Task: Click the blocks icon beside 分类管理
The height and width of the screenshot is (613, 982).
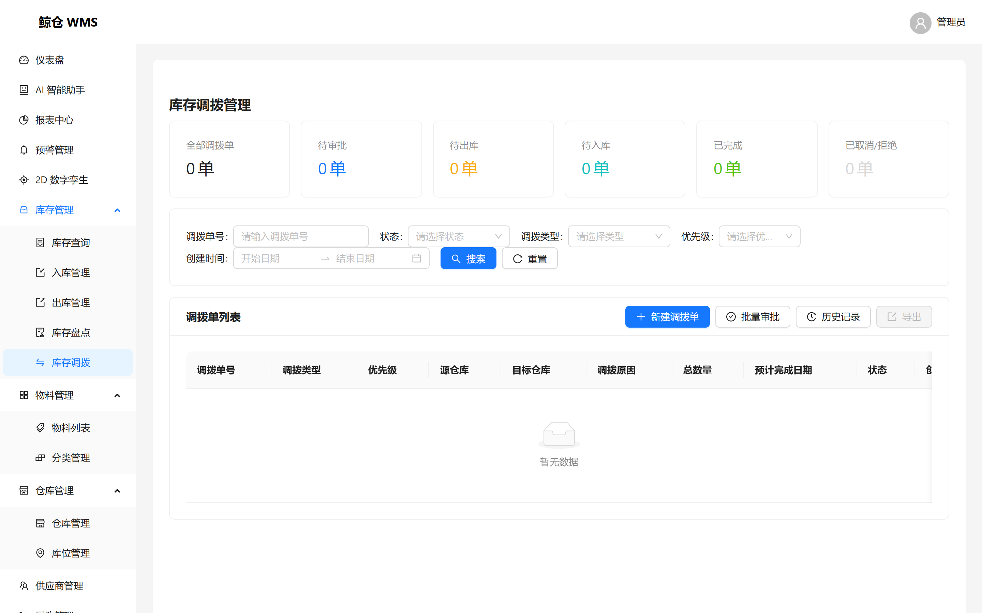Action: pos(40,458)
